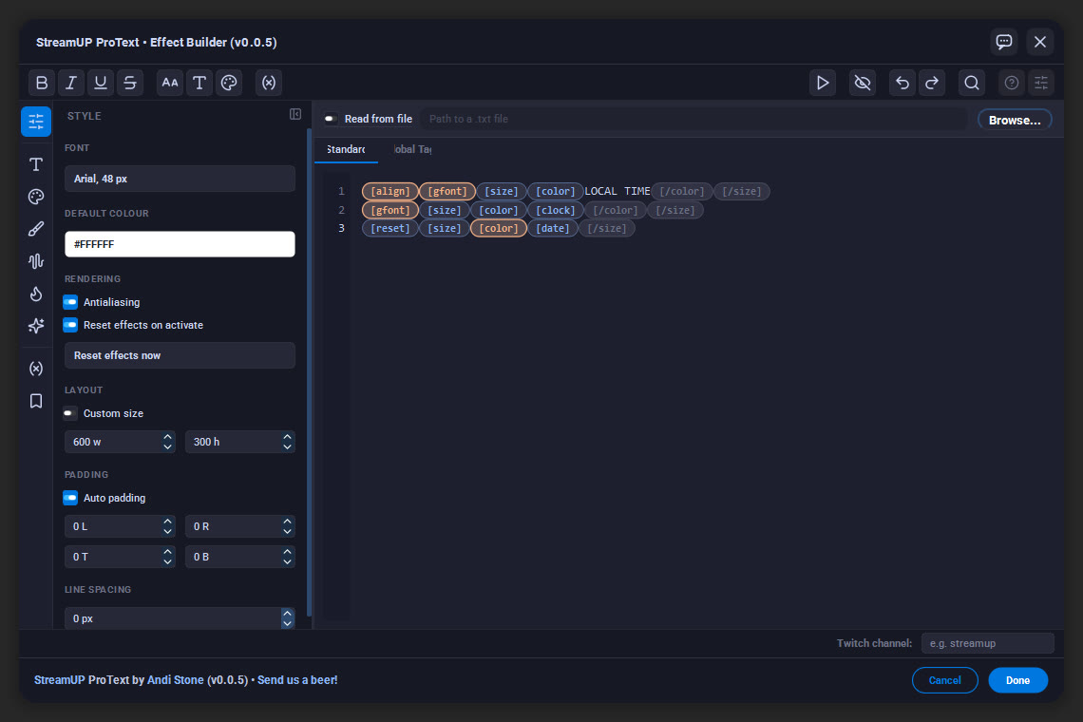Toggle underline formatting
Viewport: 1083px width, 722px height.
click(x=100, y=83)
